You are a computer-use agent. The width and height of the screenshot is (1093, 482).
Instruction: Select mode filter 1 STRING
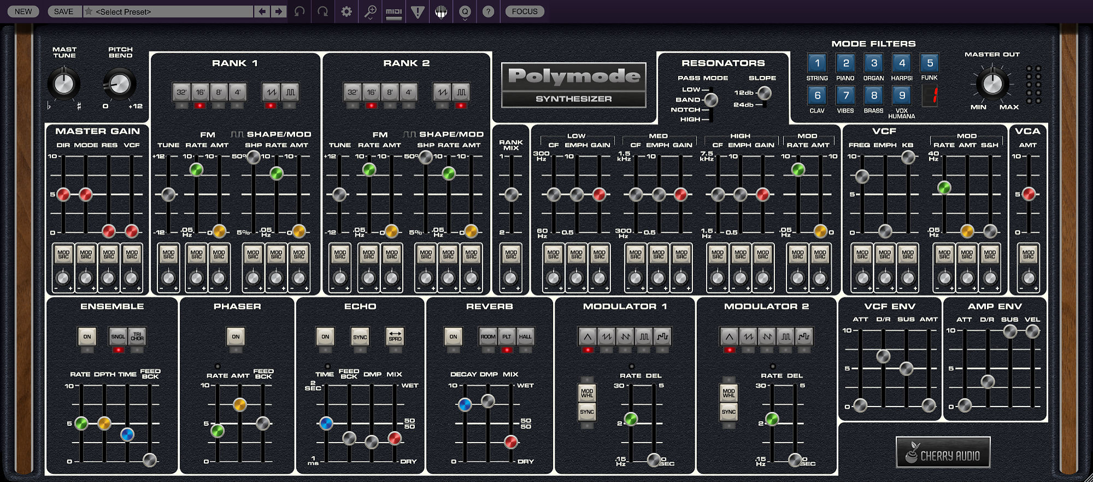pos(817,63)
